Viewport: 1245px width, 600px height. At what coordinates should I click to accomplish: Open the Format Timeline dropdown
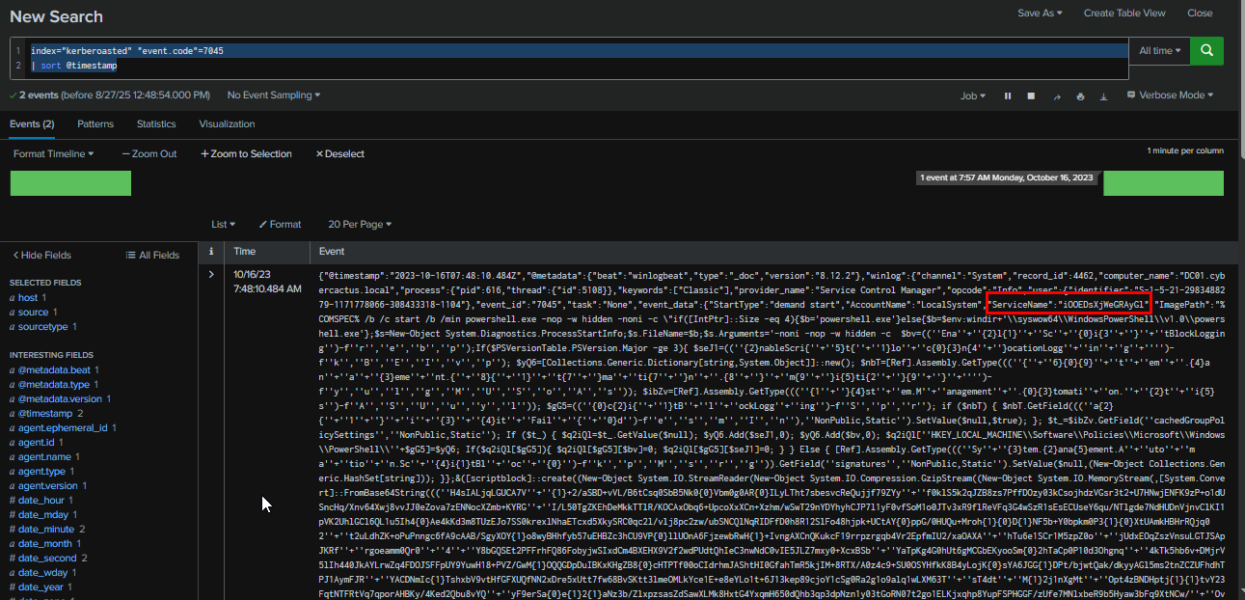click(x=54, y=153)
